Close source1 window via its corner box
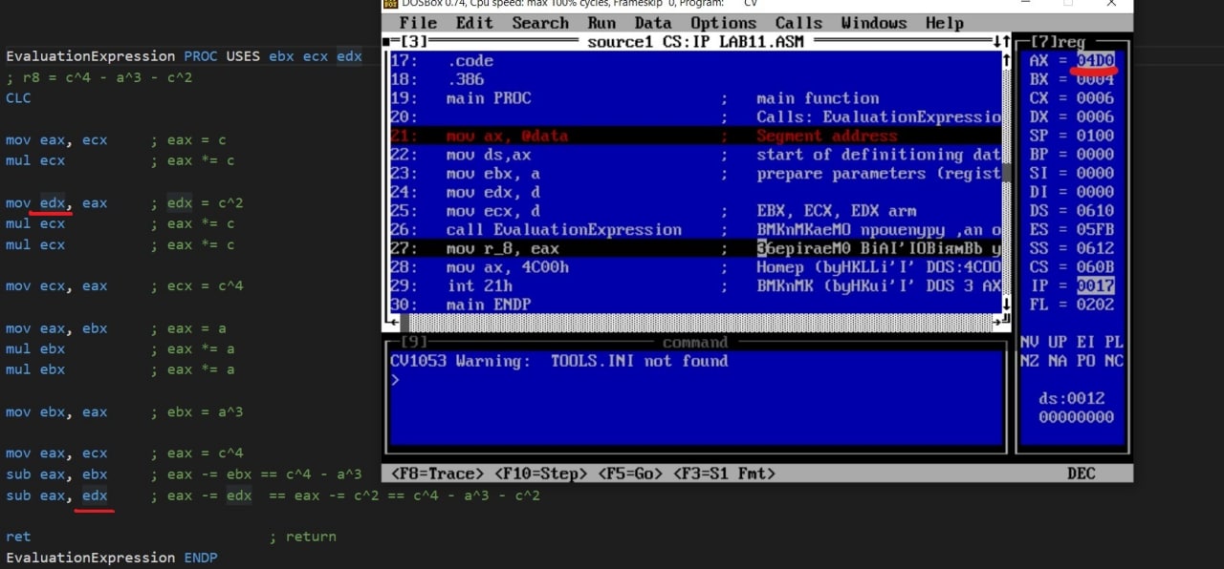1224x569 pixels. (386, 42)
